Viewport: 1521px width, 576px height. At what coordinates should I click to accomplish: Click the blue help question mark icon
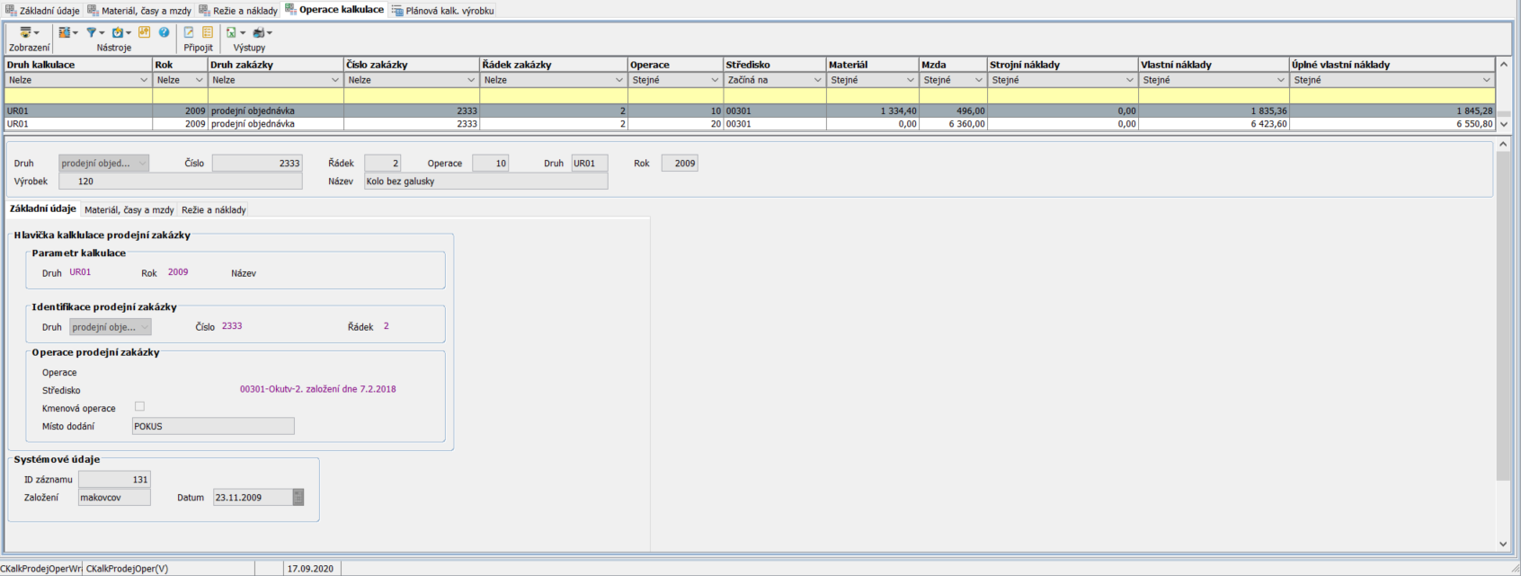pos(164,32)
